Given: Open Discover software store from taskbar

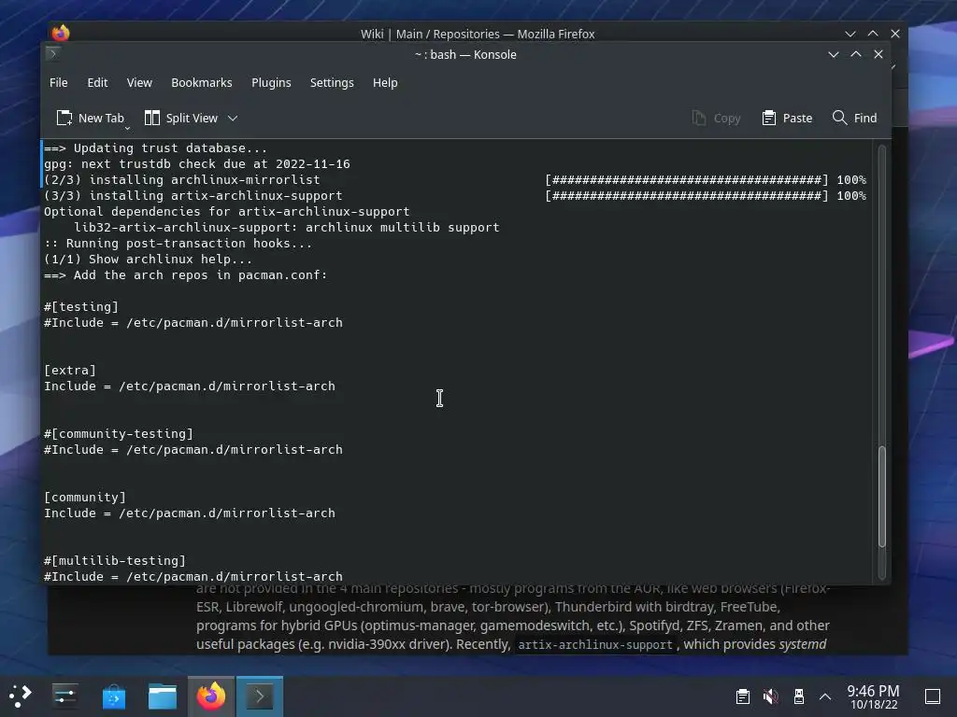Looking at the screenshot, I should [x=113, y=696].
